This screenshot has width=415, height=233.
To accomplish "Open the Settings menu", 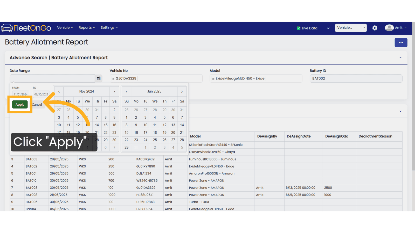I will (x=109, y=27).
